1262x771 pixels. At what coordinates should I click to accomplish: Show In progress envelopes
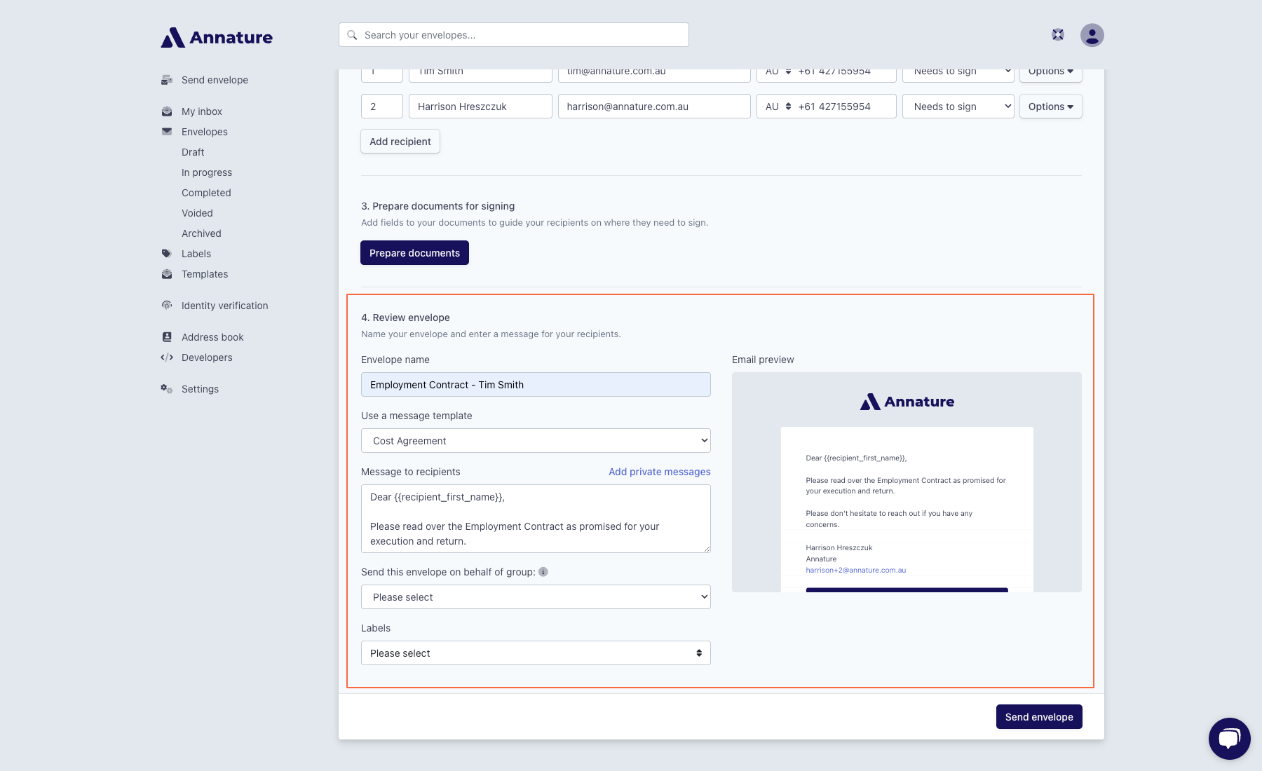(207, 172)
